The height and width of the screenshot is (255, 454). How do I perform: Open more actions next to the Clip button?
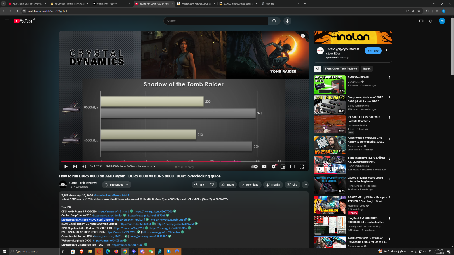click(x=305, y=185)
